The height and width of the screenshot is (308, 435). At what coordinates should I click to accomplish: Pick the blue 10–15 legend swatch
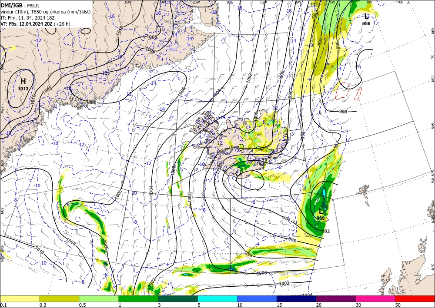(x=257, y=298)
